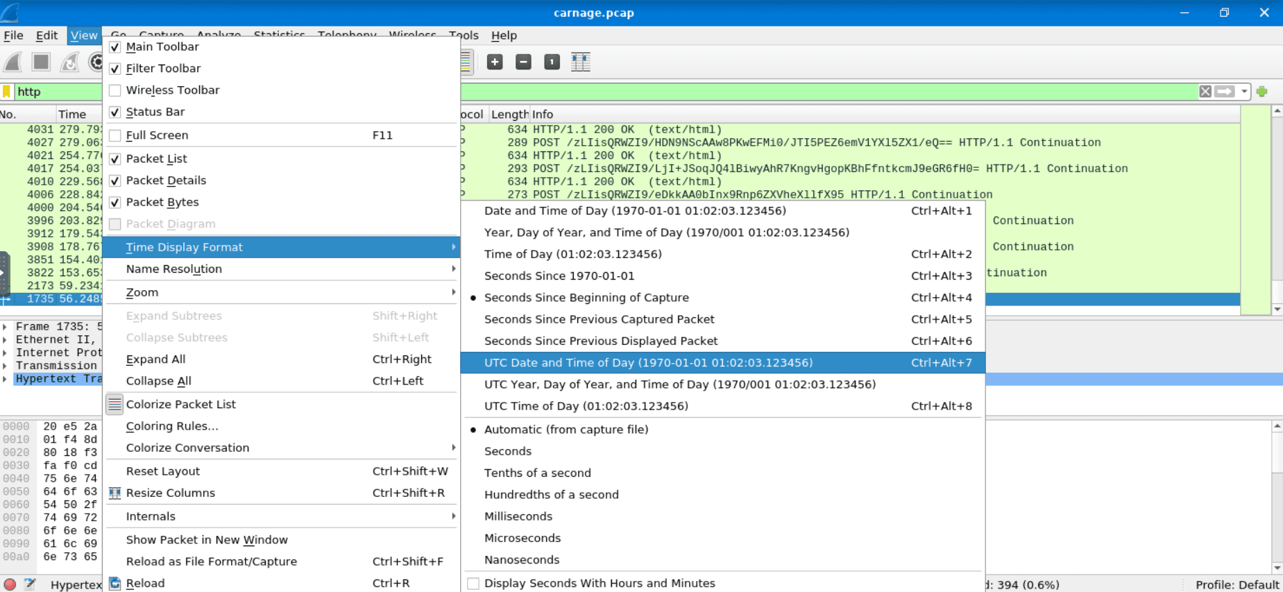Screen dimensions: 1283x592
Task: Click the Info column header
Action: click(885, 115)
